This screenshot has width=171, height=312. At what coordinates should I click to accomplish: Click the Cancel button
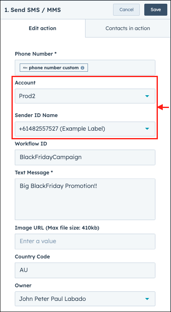[x=126, y=9]
